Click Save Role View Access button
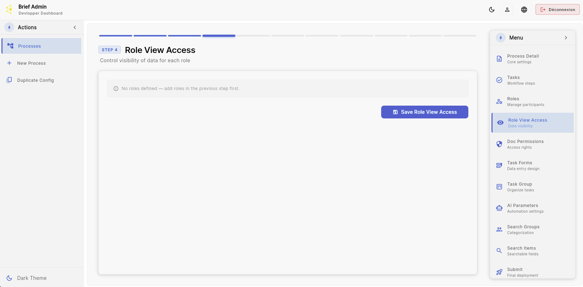 point(425,112)
